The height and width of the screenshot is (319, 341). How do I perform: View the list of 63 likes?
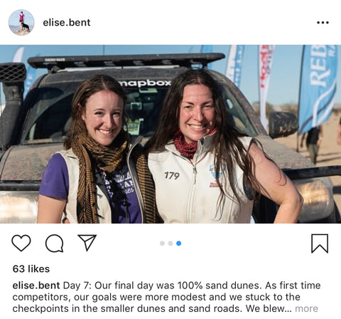(x=31, y=269)
